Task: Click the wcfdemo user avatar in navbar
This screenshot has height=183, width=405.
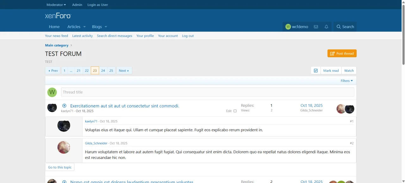Action: 288,27
